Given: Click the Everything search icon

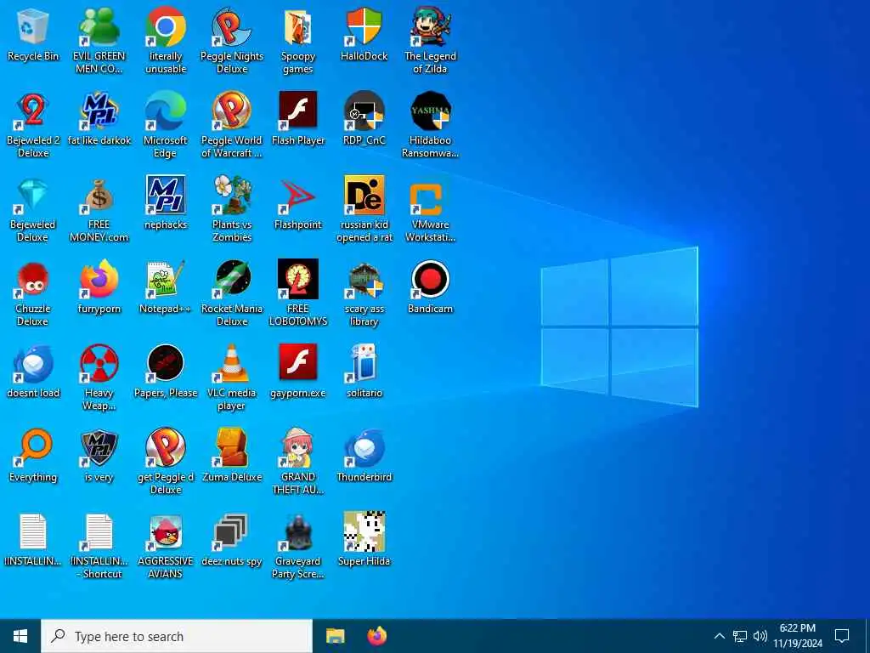Looking at the screenshot, I should (x=33, y=447).
